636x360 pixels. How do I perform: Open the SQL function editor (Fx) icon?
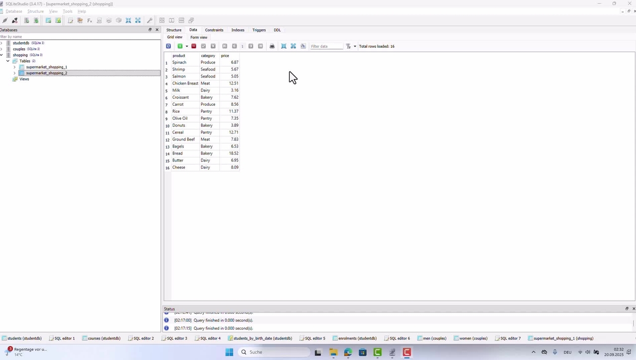coord(89,20)
